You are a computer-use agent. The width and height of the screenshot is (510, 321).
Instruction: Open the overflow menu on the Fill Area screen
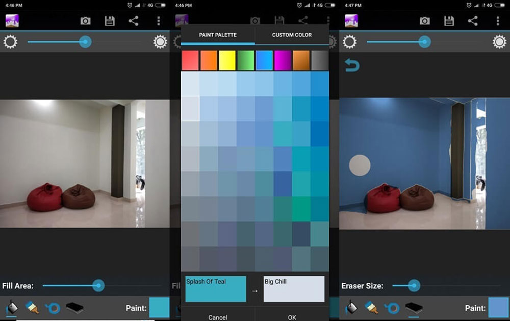point(159,21)
